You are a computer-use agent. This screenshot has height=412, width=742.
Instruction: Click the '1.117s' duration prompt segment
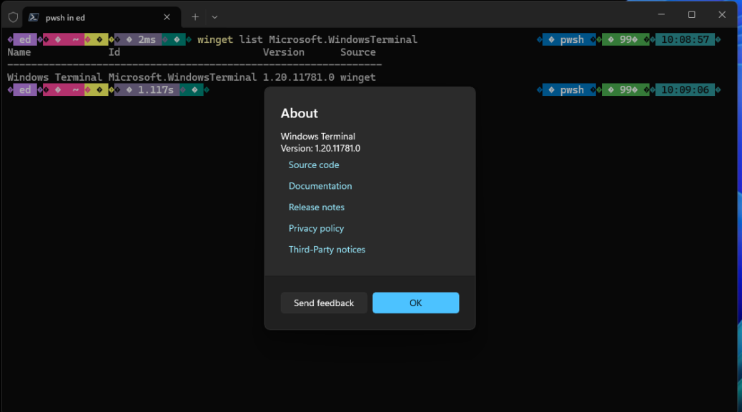click(147, 90)
